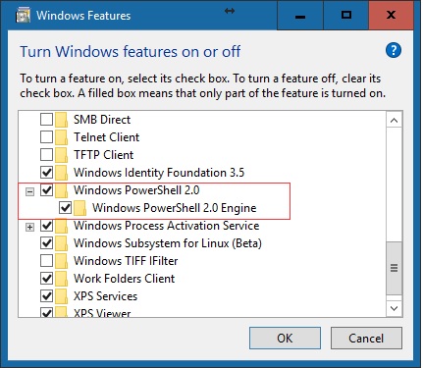423x368 pixels.
Task: Click the Windows Process Activation Service folder icon
Action: tap(61, 226)
